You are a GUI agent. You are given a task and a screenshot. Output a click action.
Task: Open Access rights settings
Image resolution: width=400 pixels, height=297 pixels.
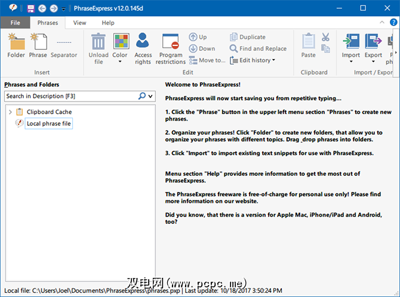(x=143, y=48)
